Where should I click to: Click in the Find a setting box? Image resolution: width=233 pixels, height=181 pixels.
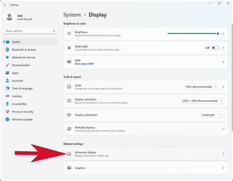tap(30, 31)
